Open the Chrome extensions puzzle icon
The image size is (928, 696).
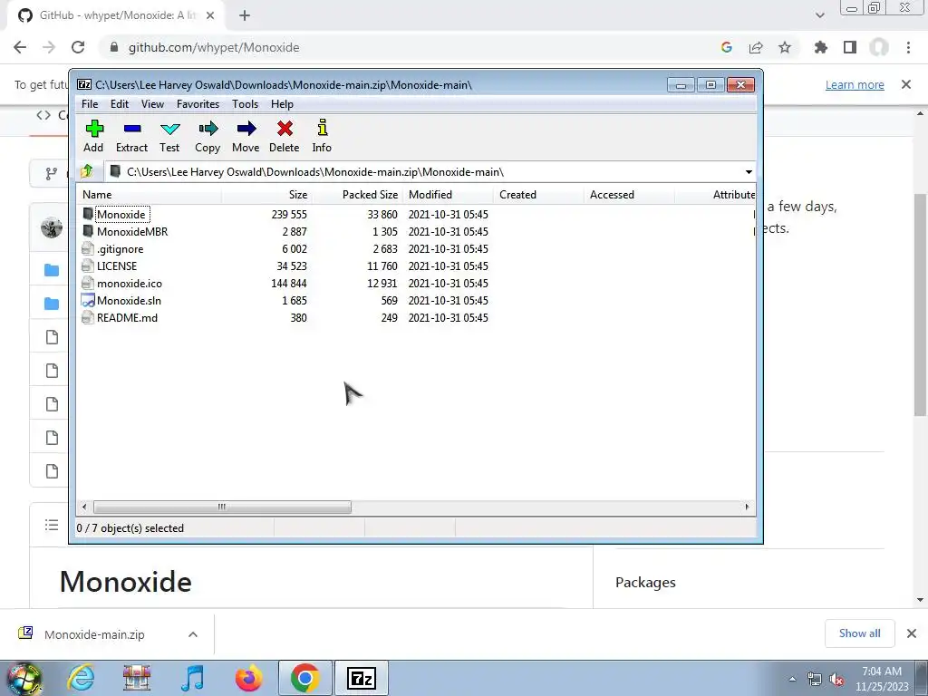tap(821, 47)
